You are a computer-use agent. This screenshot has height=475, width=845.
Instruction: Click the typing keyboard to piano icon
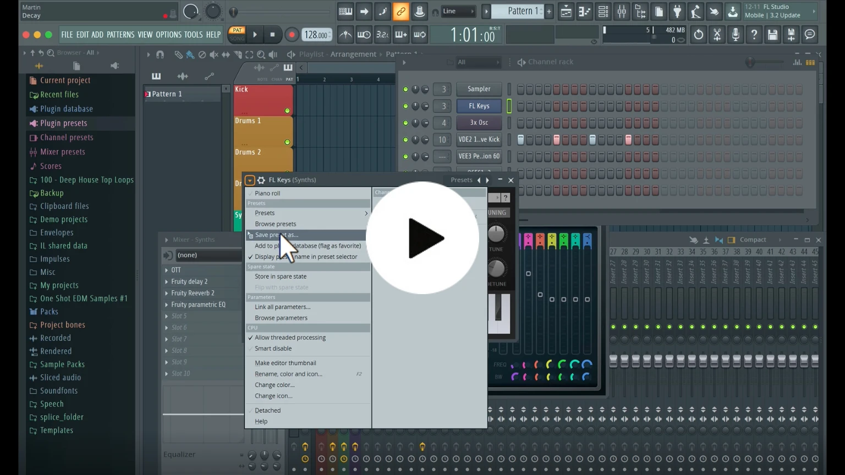(x=345, y=12)
